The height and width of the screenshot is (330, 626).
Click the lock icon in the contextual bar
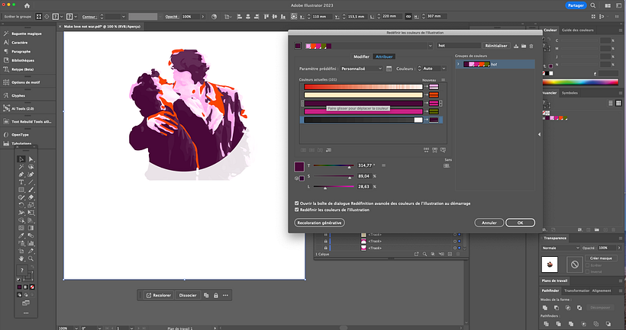216,295
